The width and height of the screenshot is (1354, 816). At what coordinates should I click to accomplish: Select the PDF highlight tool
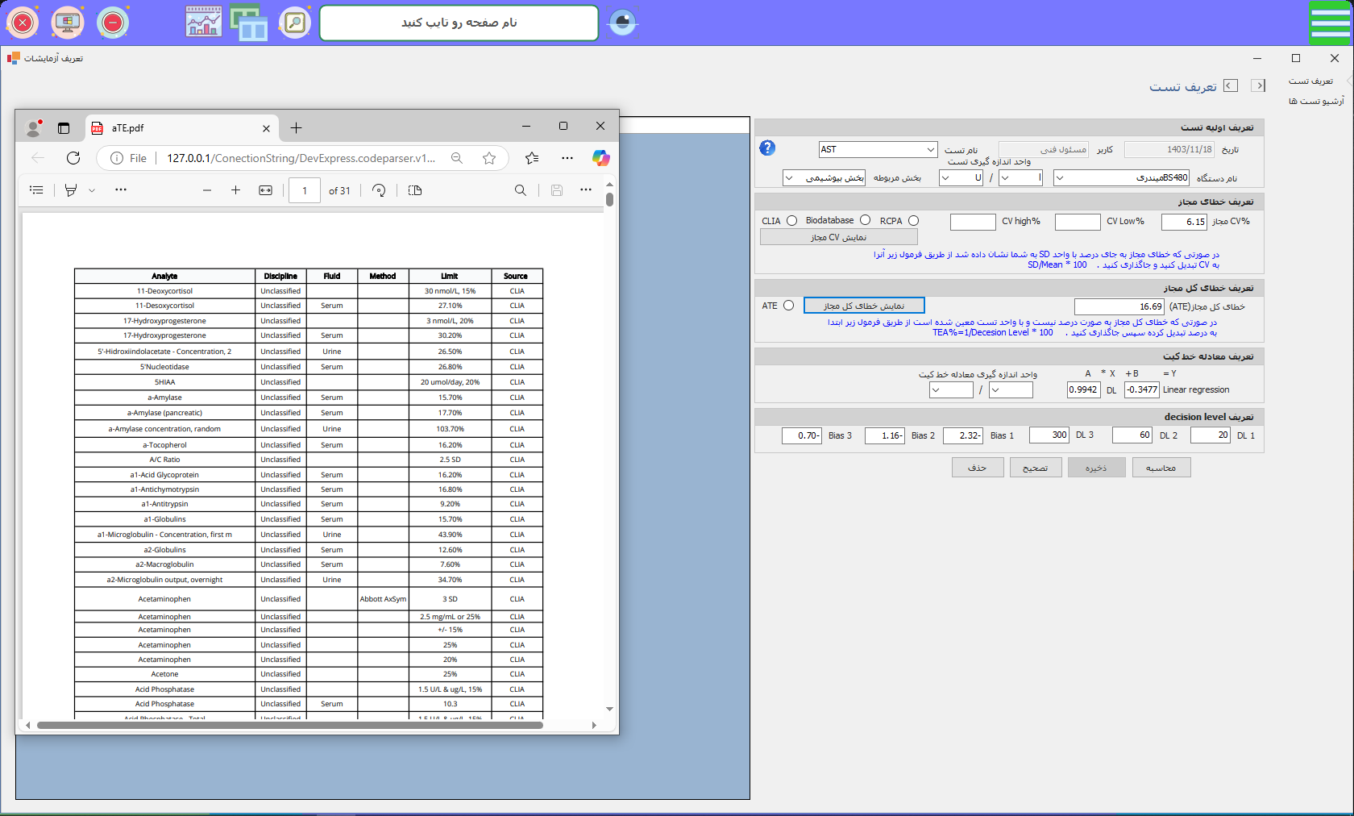pyautogui.click(x=71, y=190)
